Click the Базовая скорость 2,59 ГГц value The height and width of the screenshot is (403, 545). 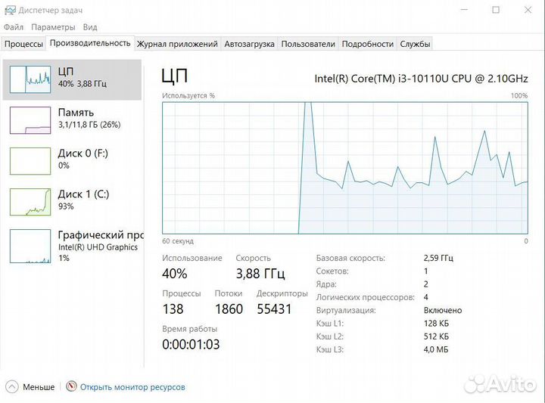coord(438,258)
